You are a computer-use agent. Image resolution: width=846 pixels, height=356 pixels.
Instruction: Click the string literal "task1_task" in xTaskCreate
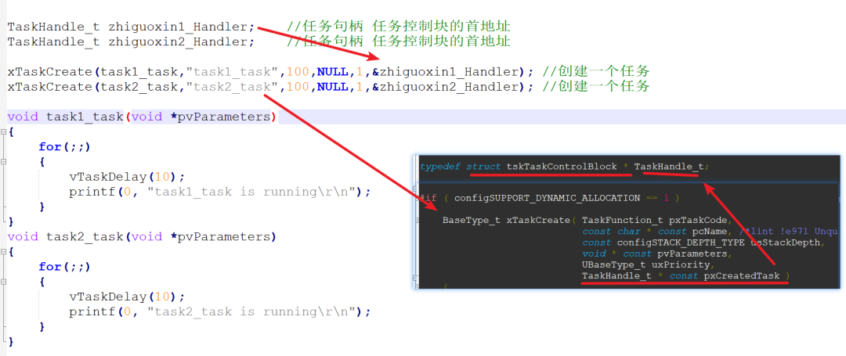[x=232, y=72]
